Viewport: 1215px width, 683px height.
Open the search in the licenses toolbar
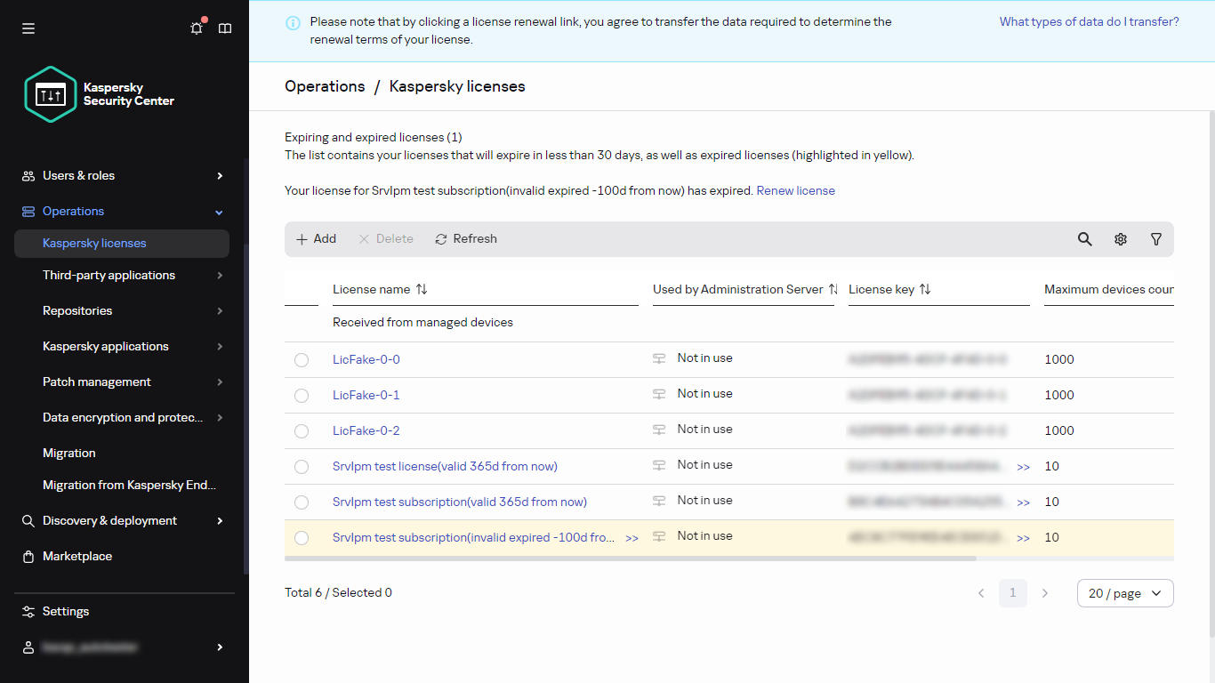pyautogui.click(x=1084, y=239)
